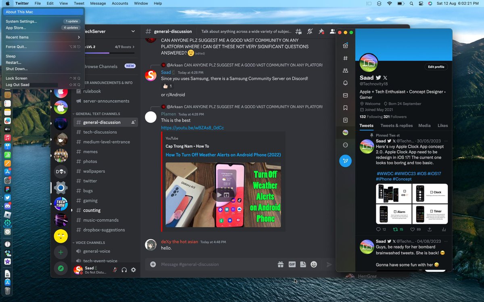Open Pinned Messages in Discord header
Screen dimensions: 484x302
(321, 31)
